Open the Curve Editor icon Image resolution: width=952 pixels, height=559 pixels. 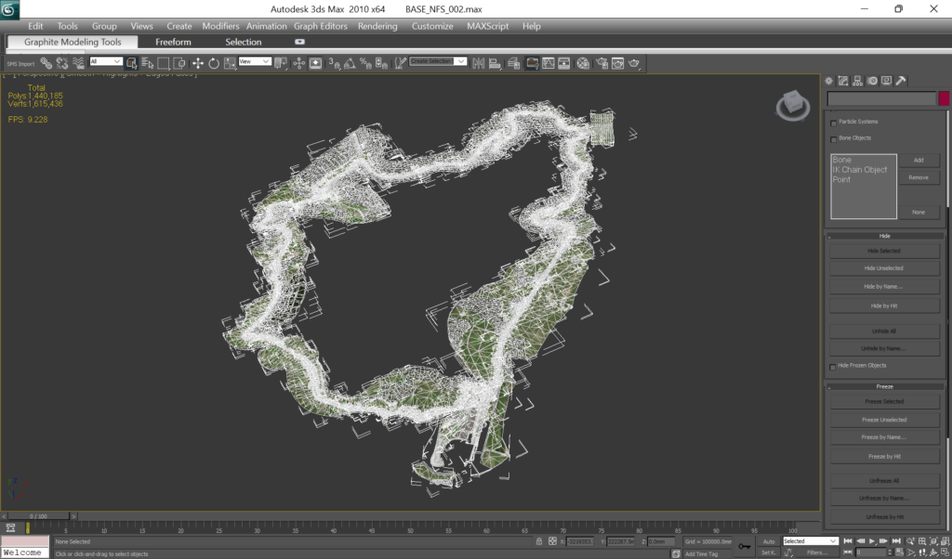549,63
